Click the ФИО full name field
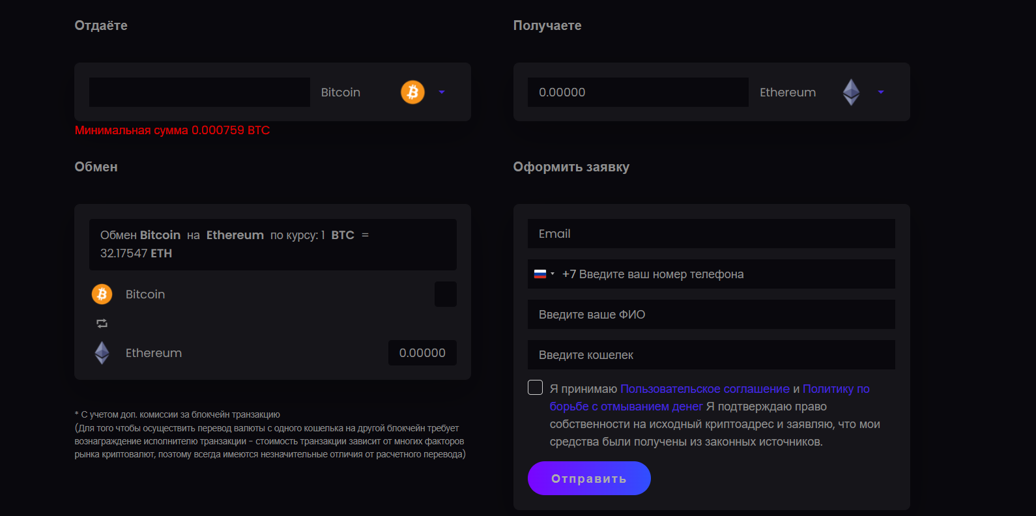 [711, 315]
